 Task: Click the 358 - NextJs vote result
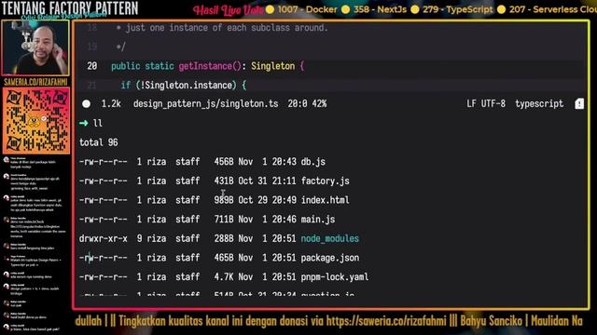pyautogui.click(x=380, y=9)
